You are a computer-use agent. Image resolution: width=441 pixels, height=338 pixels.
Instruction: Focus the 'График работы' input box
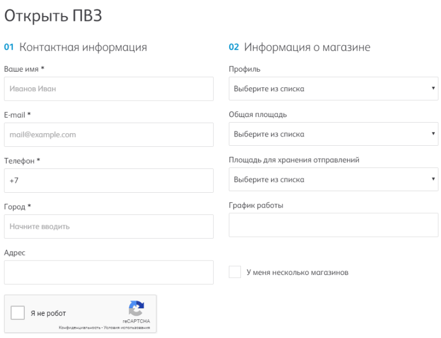[333, 225]
